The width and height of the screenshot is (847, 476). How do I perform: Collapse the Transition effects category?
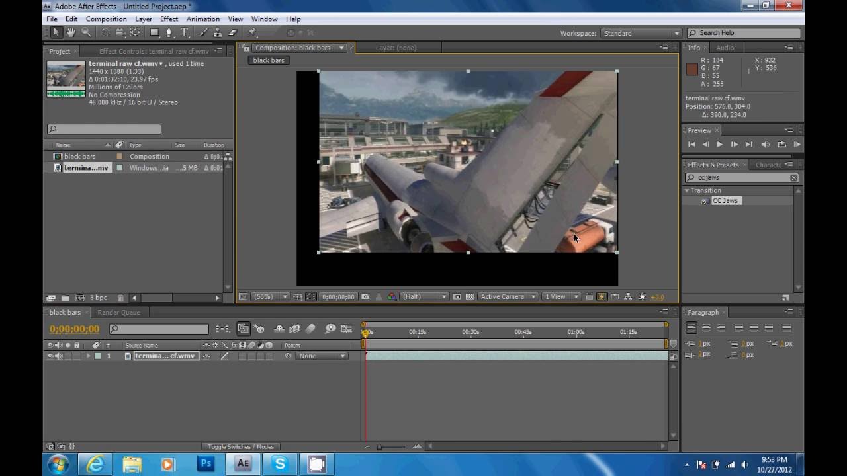(x=687, y=190)
